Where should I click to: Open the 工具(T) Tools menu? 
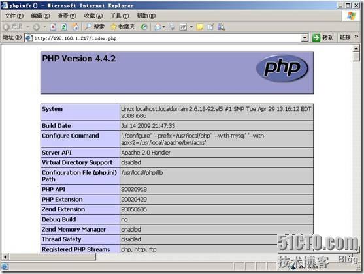point(120,16)
